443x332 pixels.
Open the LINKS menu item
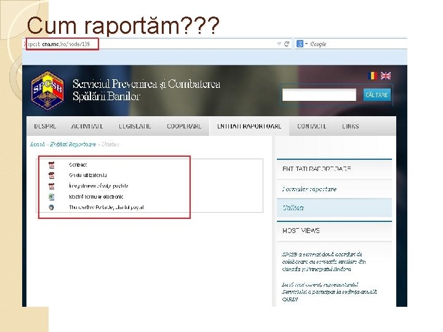350,126
